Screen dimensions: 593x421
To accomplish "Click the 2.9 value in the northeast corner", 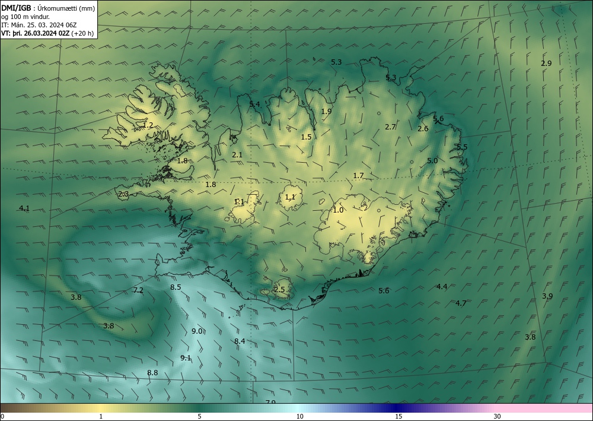I will [546, 63].
